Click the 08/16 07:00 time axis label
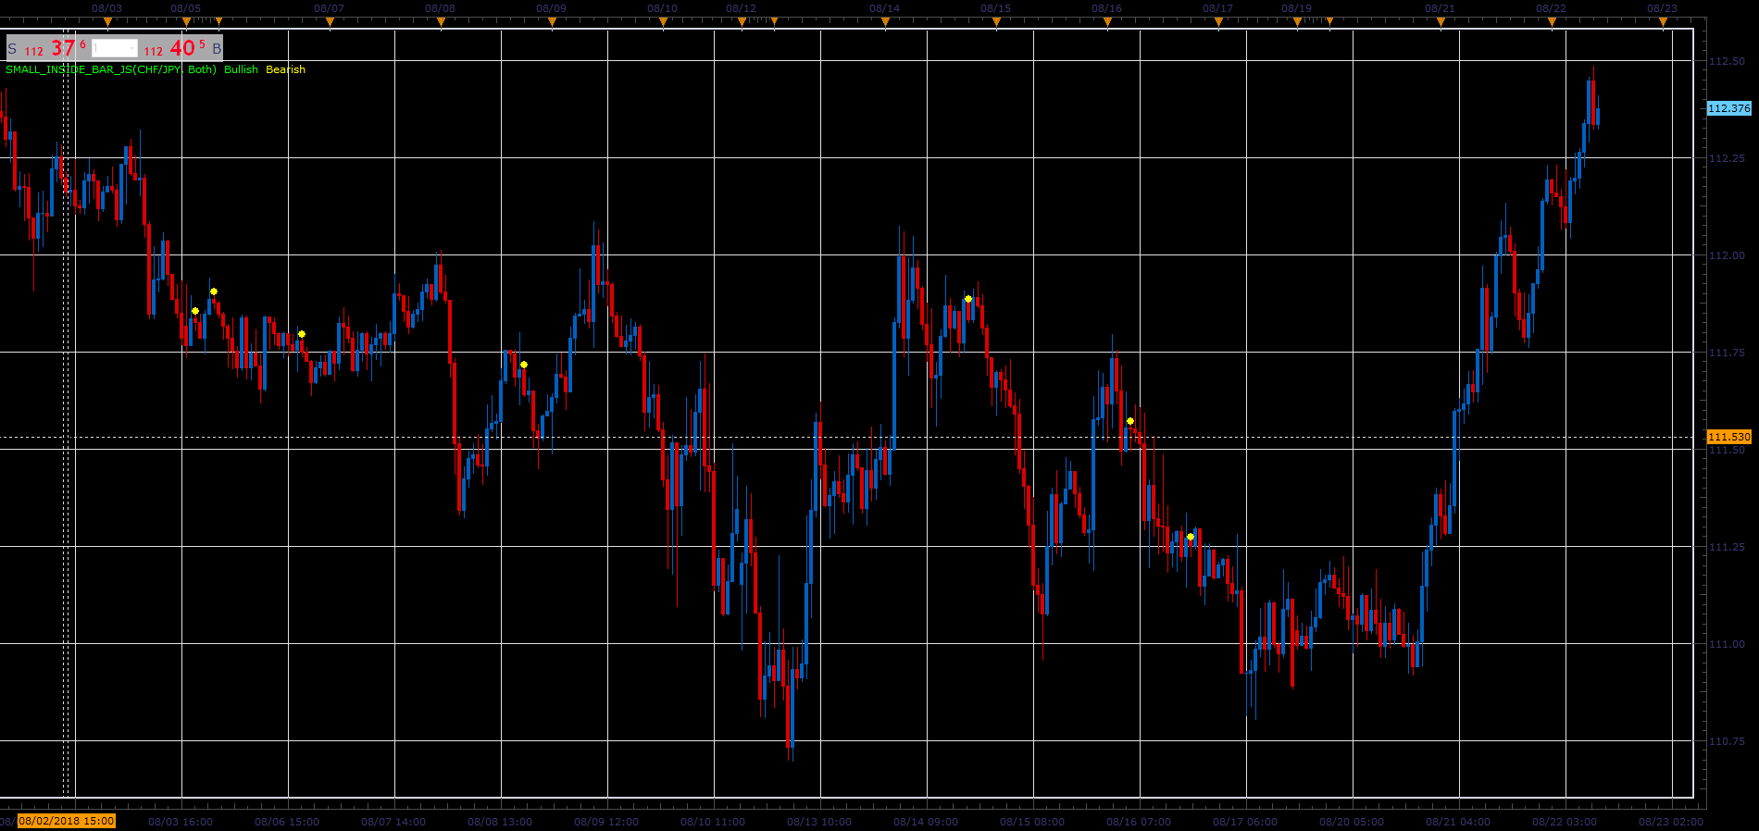The height and width of the screenshot is (831, 1759). click(x=1139, y=822)
